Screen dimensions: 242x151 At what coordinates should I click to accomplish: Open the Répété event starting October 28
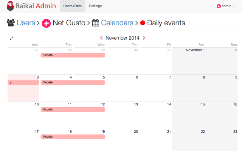(x=73, y=55)
